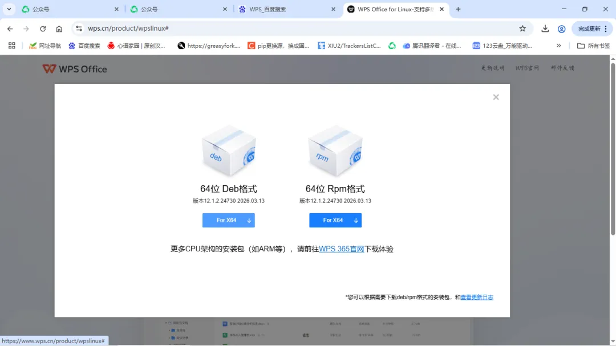Click the rpm package box image
This screenshot has width=616, height=346.
tap(335, 151)
